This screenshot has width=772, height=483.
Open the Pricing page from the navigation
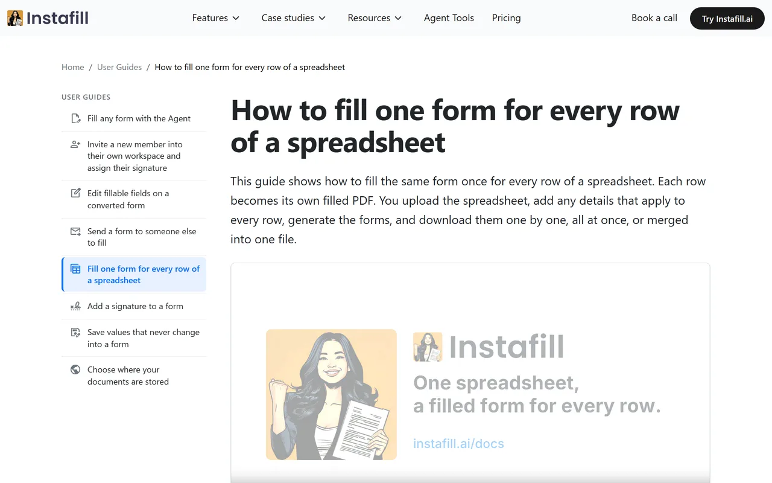[507, 18]
